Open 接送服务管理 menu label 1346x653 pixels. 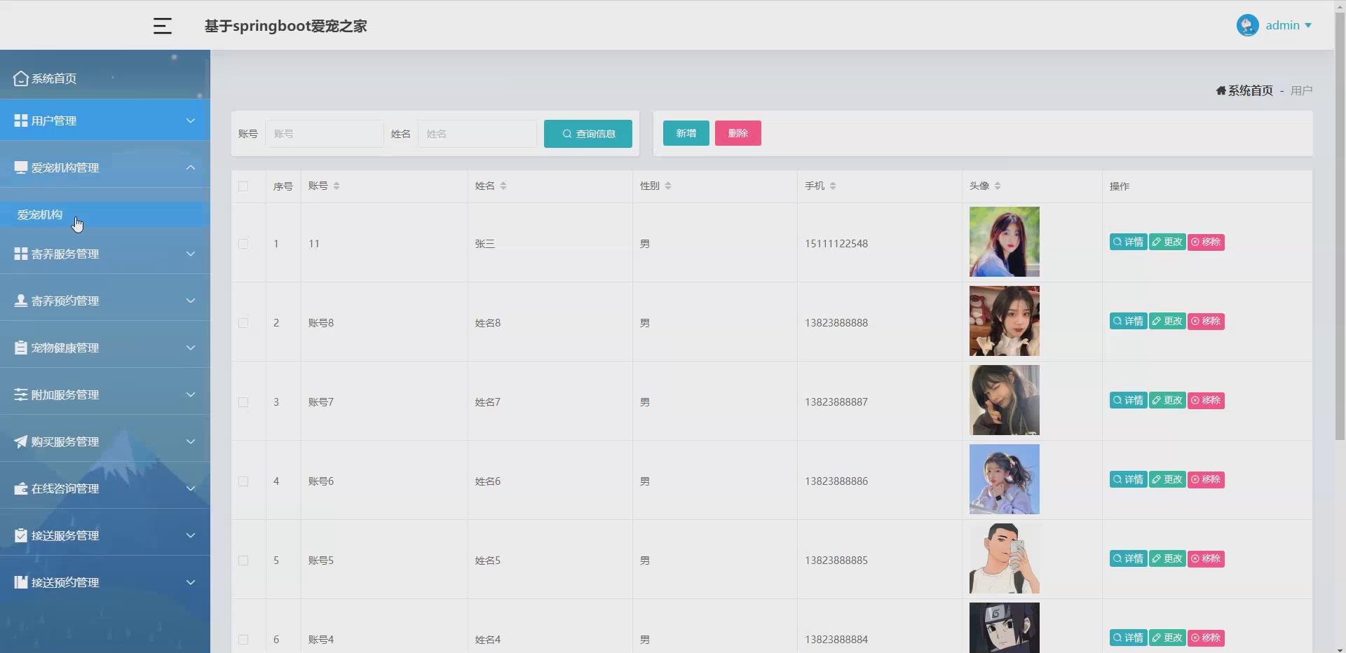(x=65, y=535)
